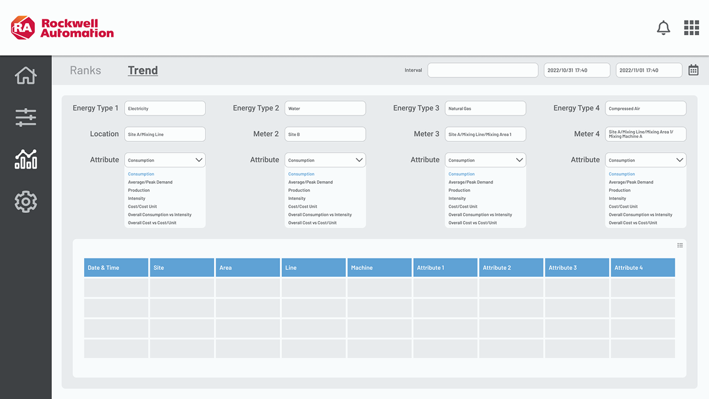Select Cost/Cost Unit in first Attribute list
This screenshot has height=399, width=709.
[142, 206]
